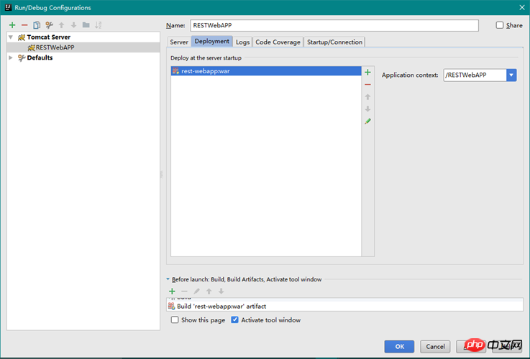Open Application context dropdown arrow
The width and height of the screenshot is (530, 359).
[511, 75]
